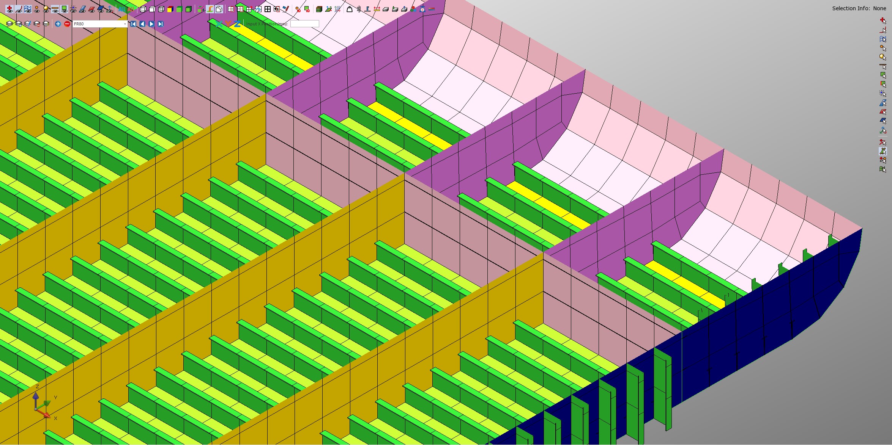The height and width of the screenshot is (445, 892).
Task: Click the stacked layers icon with plus
Action: pyautogui.click(x=19, y=24)
